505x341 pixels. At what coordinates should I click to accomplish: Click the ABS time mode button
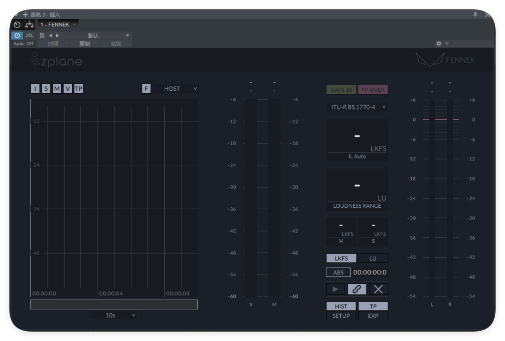(x=338, y=272)
